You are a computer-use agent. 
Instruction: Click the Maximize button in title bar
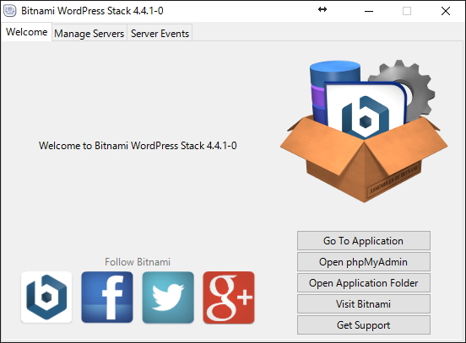[407, 11]
